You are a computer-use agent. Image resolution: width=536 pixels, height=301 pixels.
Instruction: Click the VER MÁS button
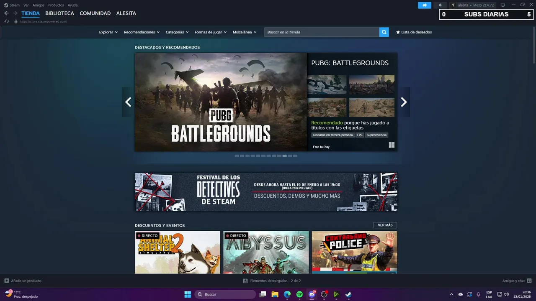(385, 225)
